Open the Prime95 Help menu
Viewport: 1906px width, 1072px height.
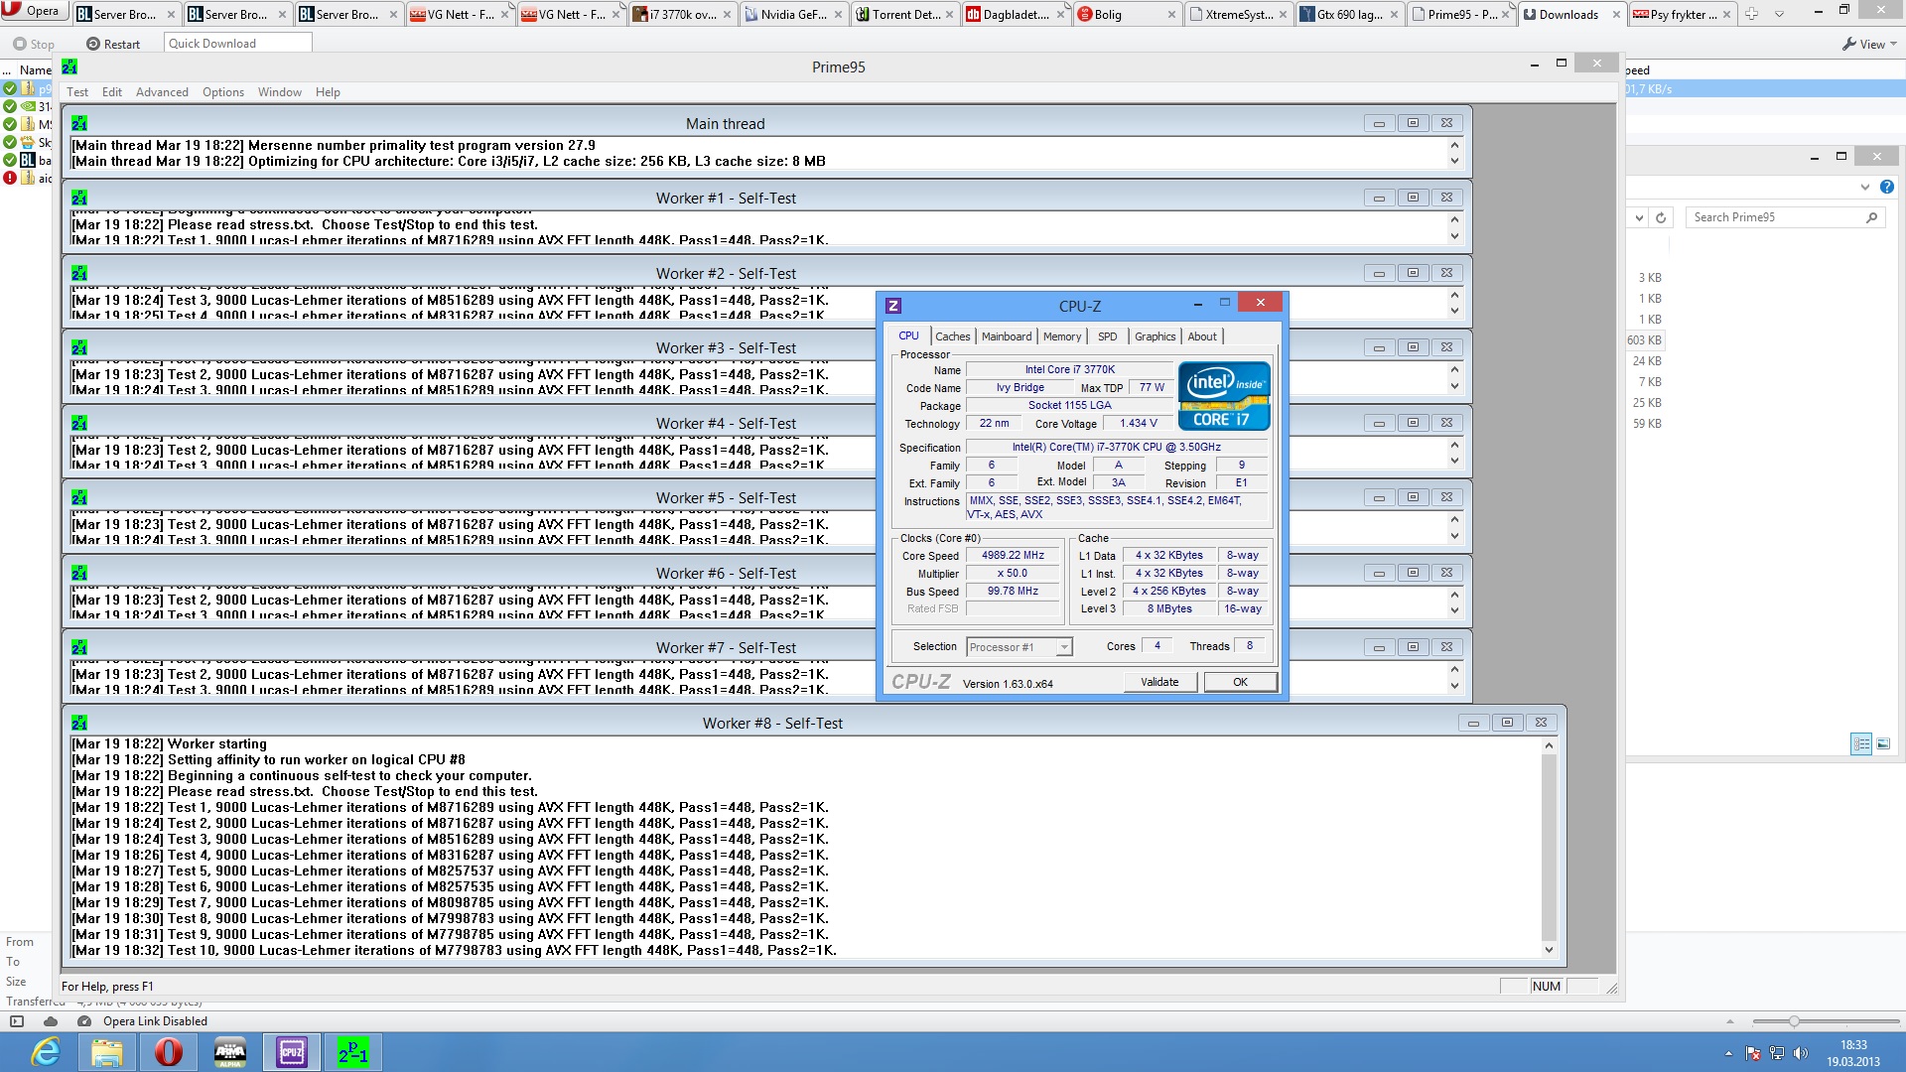pos(328,92)
